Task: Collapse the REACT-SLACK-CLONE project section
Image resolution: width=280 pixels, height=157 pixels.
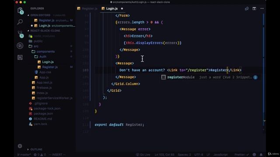Action: click(45, 31)
